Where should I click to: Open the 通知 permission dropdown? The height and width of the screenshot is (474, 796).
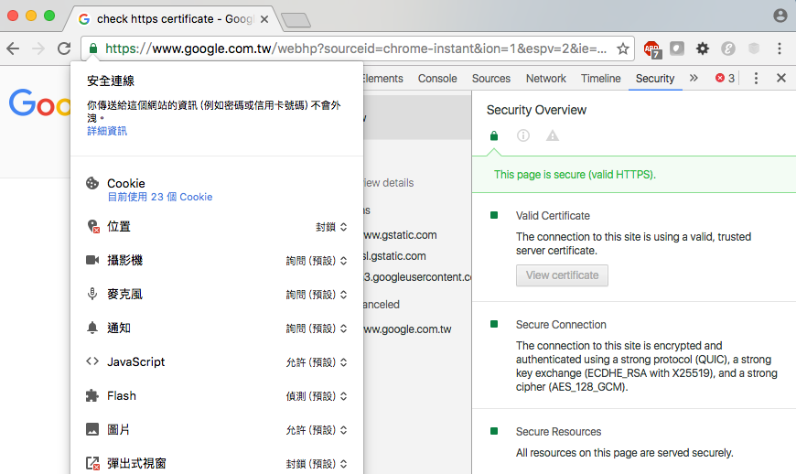pos(317,329)
